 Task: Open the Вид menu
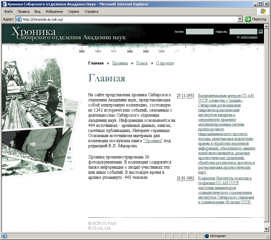point(37,11)
